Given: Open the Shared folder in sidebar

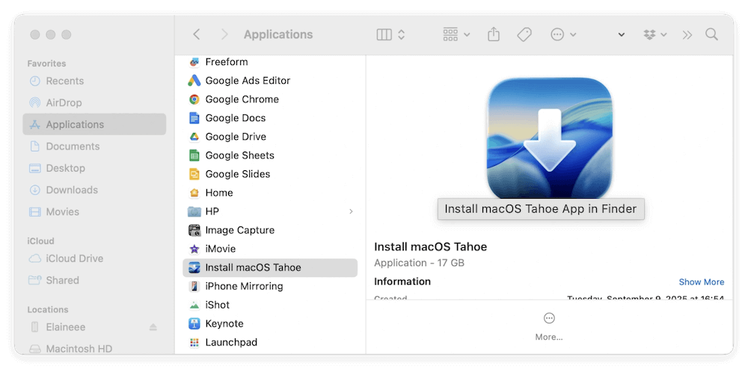Looking at the screenshot, I should click(94, 280).
